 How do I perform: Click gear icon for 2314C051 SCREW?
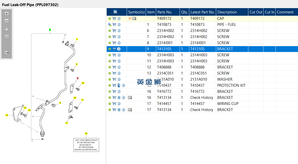pyautogui.click(x=110, y=73)
